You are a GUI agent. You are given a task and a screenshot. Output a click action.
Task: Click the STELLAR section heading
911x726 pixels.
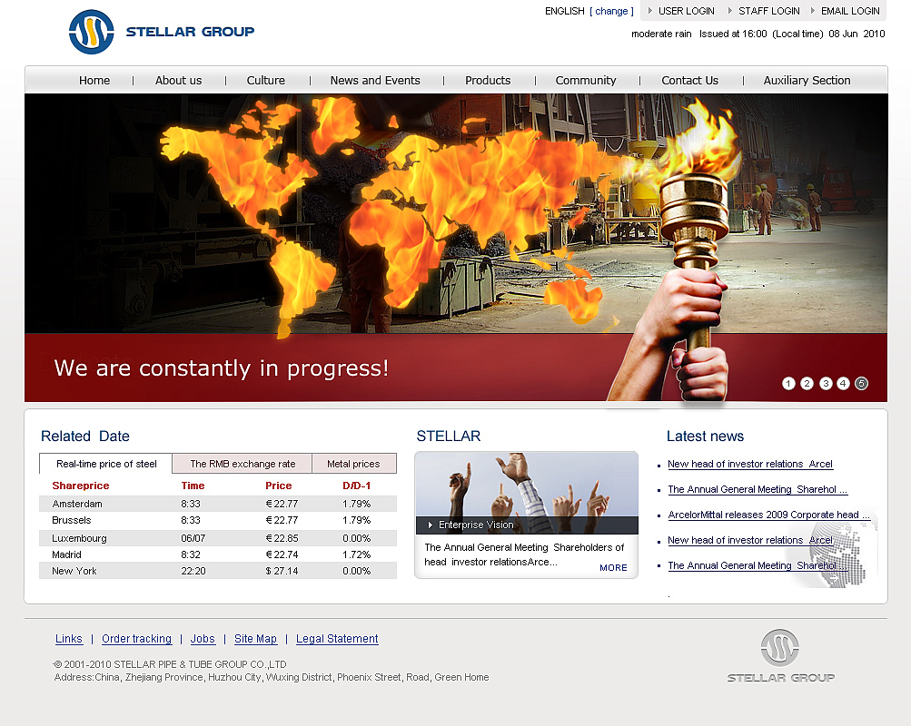click(x=448, y=437)
